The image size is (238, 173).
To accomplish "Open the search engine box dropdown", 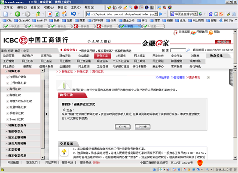I will click(x=195, y=14).
